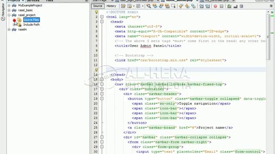Find next occurrence toolbar icon
This screenshot has width=275, height=154.
tap(161, 6)
